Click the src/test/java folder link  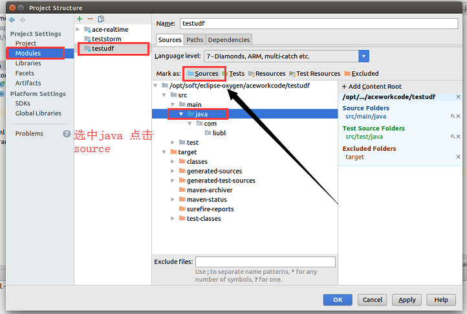pyautogui.click(x=364, y=137)
